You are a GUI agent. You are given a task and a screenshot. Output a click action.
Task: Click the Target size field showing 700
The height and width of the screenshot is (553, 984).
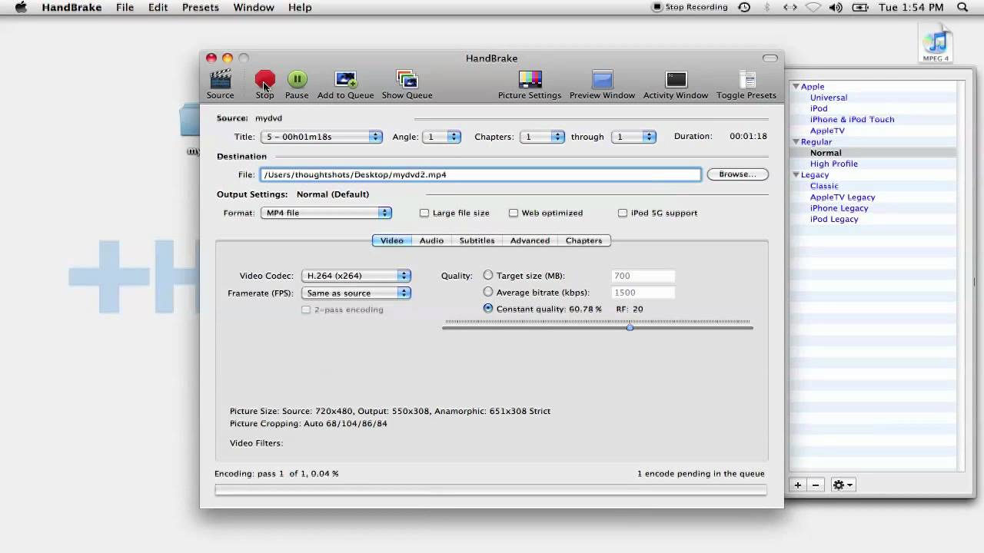click(643, 276)
